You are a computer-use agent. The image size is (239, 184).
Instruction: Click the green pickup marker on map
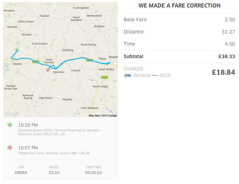click(x=17, y=50)
